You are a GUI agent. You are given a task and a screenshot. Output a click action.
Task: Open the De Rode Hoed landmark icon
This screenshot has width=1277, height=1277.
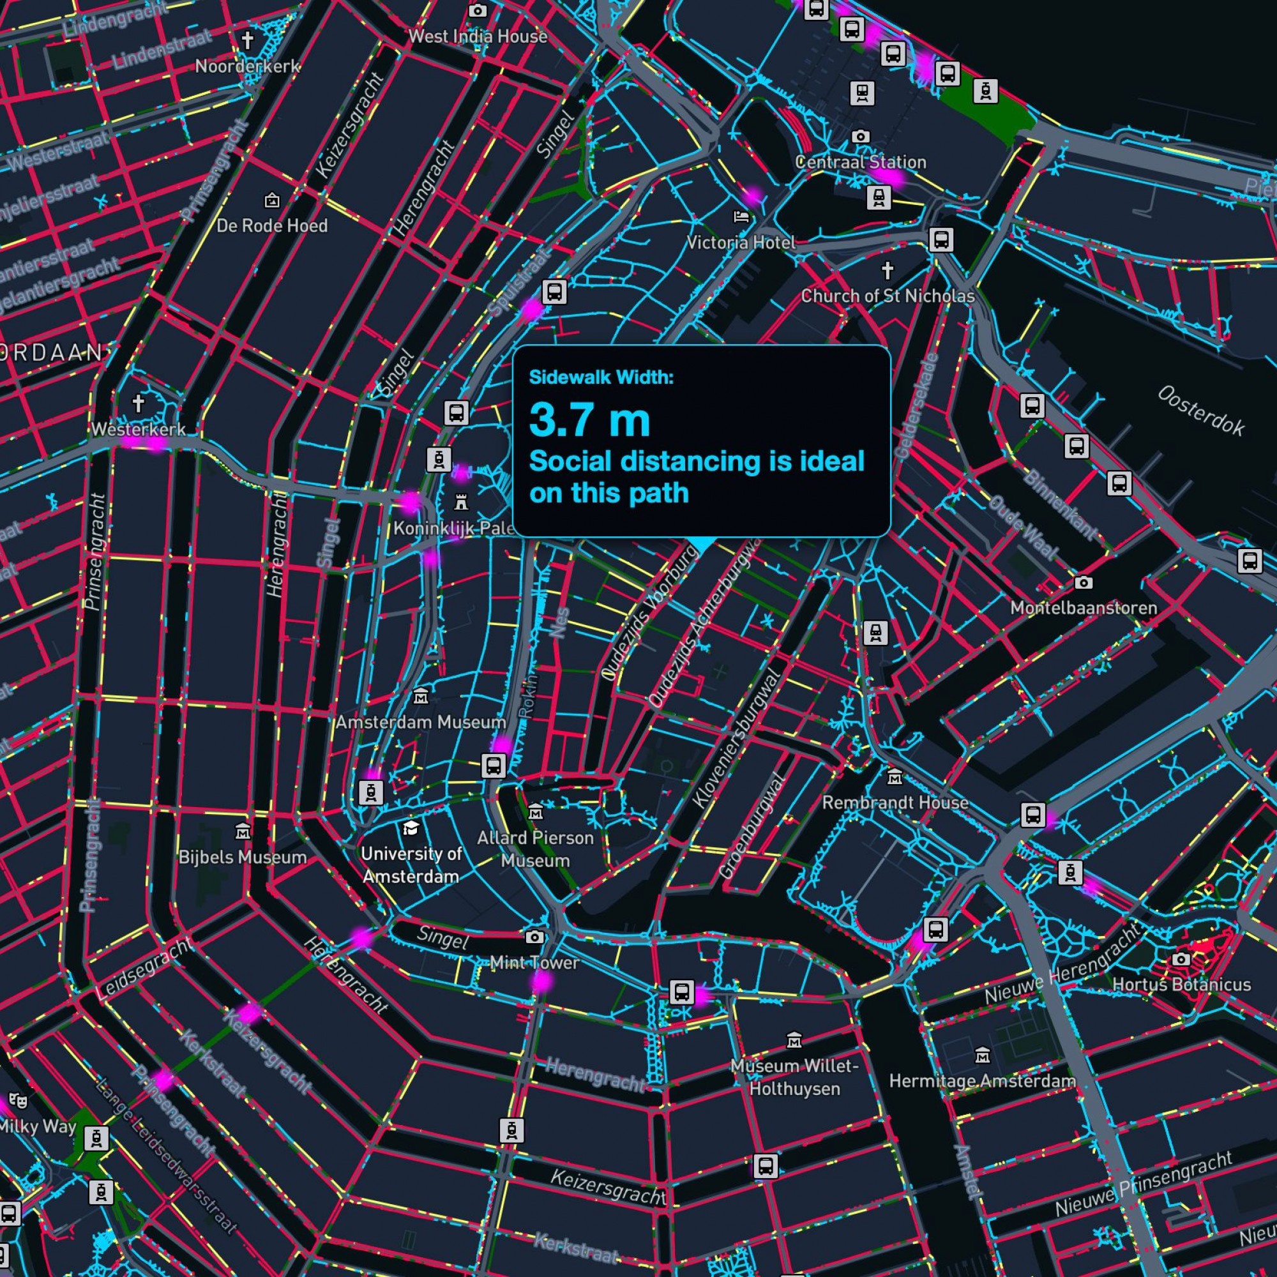(271, 200)
